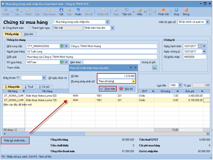Expand Phương pháp phân bổ dropdown

(x=133, y=81)
